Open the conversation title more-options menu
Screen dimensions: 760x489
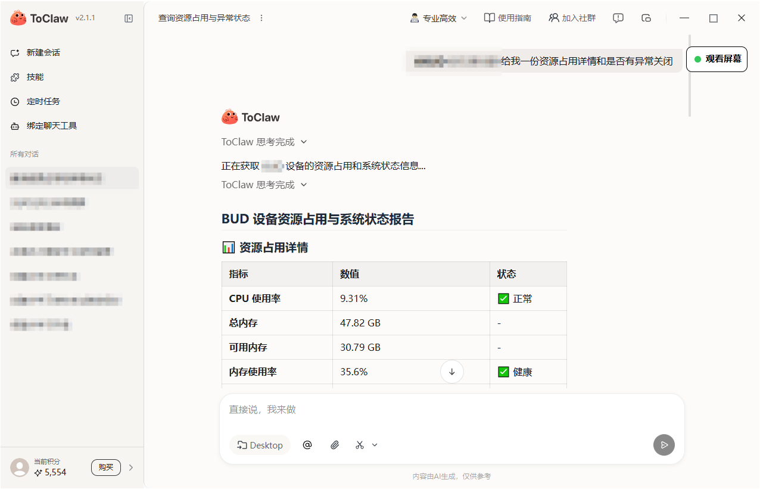point(261,18)
